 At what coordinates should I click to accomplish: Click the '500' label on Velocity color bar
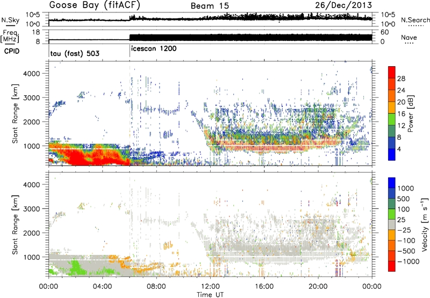(x=404, y=199)
